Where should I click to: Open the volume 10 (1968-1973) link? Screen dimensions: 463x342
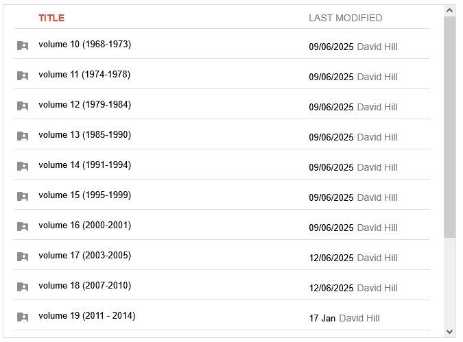pyautogui.click(x=84, y=45)
